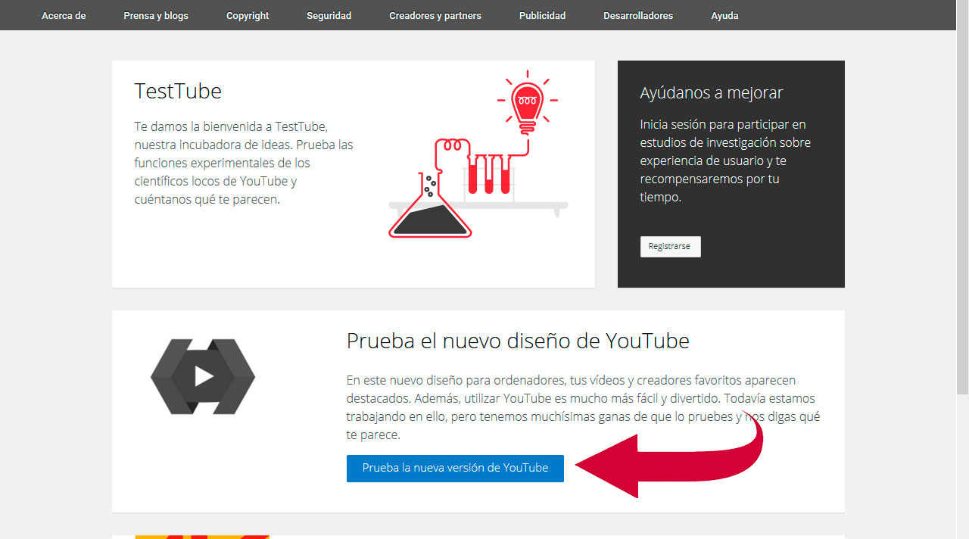Click the page vertical scrollbar thumb
Viewport: 969px width, 539px height.
pos(962,197)
